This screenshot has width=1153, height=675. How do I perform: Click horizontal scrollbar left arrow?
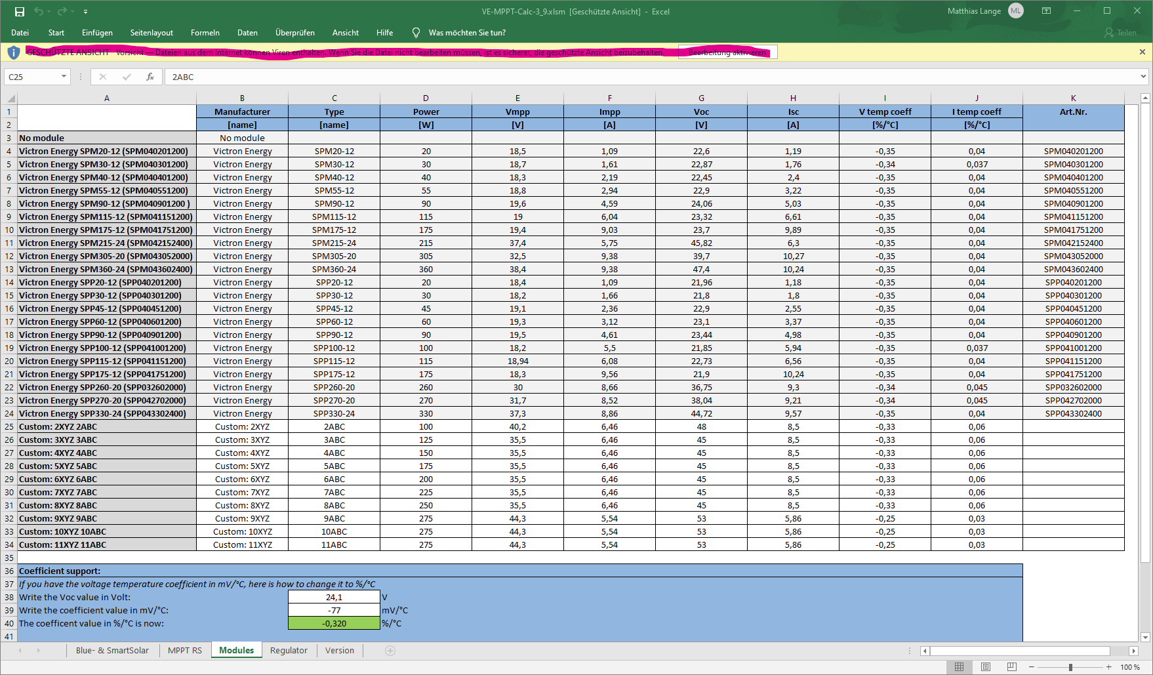coord(925,651)
